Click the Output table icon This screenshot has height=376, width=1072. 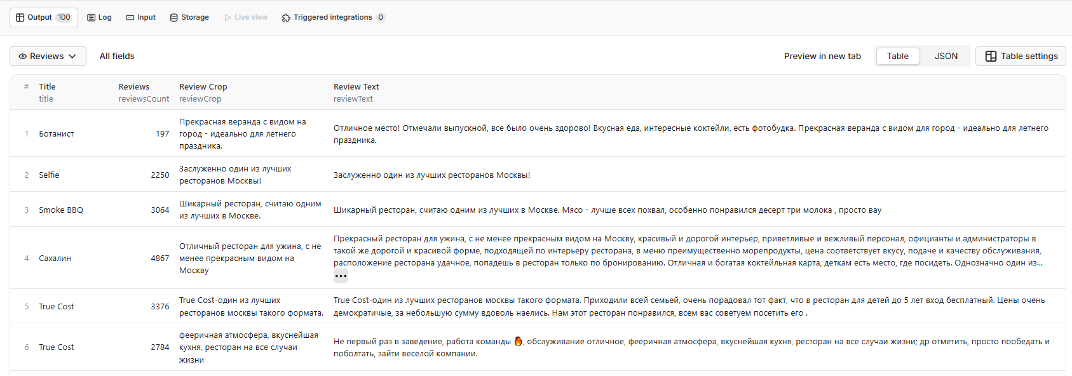[20, 17]
